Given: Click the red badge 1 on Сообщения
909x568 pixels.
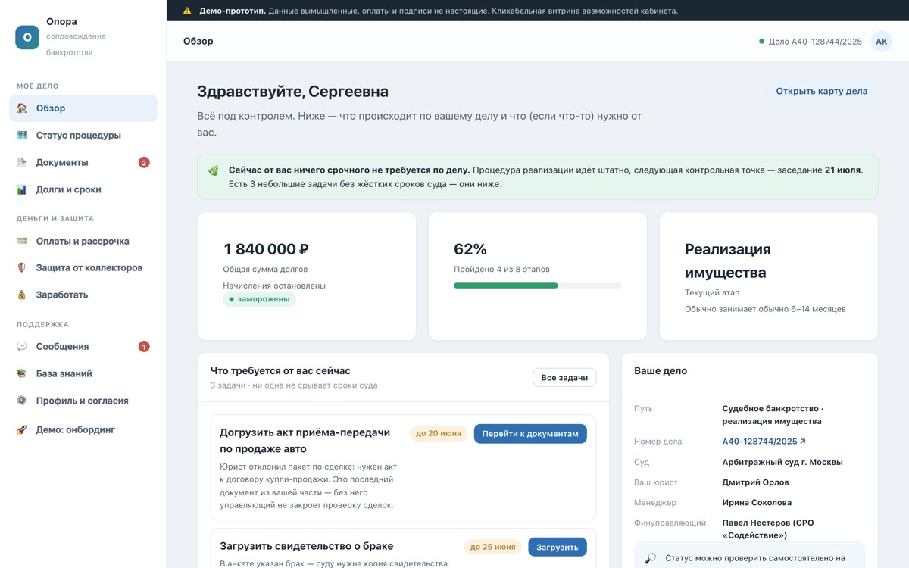Looking at the screenshot, I should pos(144,347).
